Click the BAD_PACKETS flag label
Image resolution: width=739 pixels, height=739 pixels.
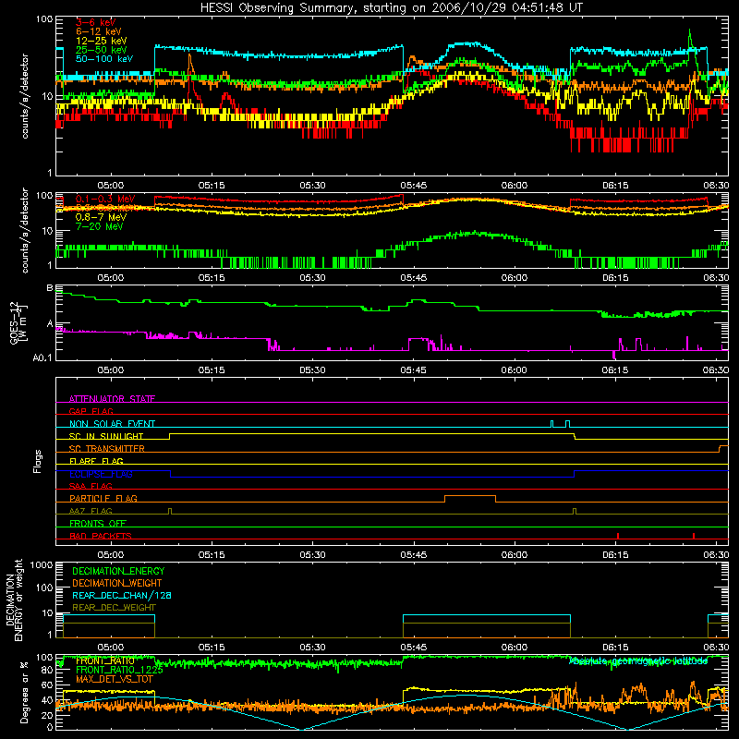tap(100, 536)
